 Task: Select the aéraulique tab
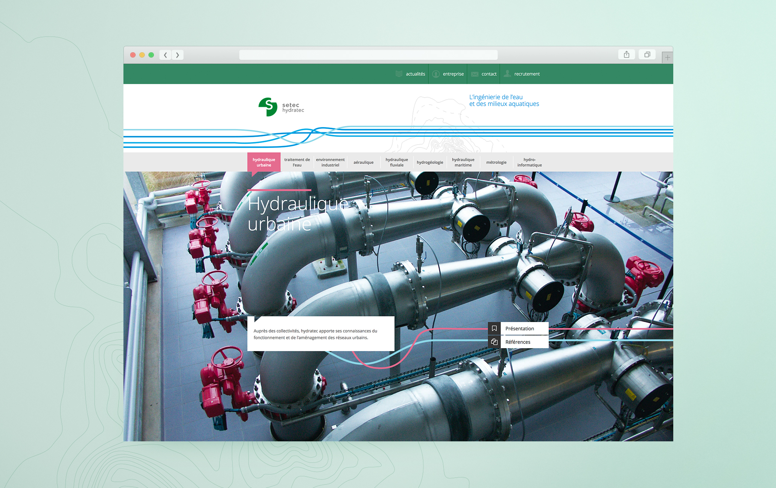pyautogui.click(x=364, y=162)
